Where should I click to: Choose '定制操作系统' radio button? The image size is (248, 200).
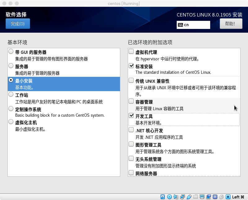[11, 109]
